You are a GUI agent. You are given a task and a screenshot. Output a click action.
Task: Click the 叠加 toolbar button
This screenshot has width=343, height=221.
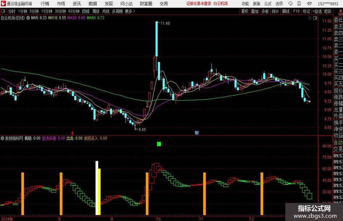pyautogui.click(x=255, y=11)
